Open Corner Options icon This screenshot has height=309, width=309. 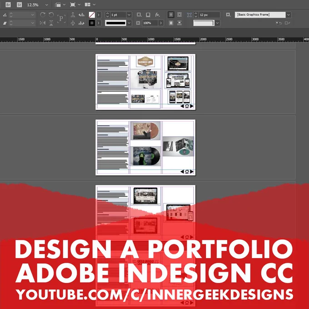coord(139,15)
